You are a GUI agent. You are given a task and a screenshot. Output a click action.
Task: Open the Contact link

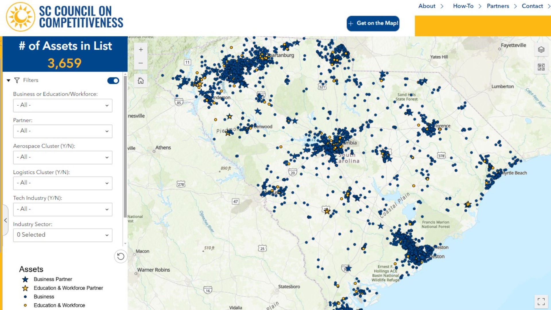coord(532,6)
